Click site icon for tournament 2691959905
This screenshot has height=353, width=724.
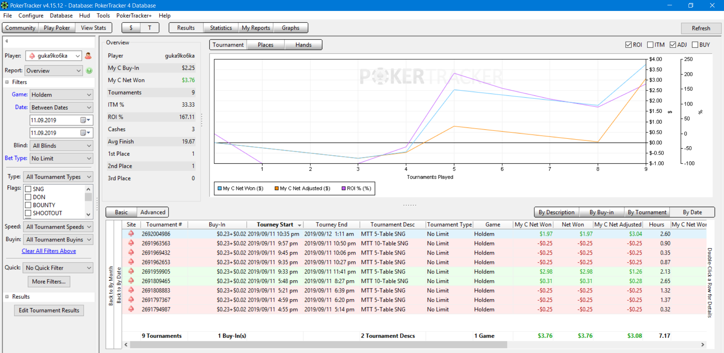pos(131,272)
